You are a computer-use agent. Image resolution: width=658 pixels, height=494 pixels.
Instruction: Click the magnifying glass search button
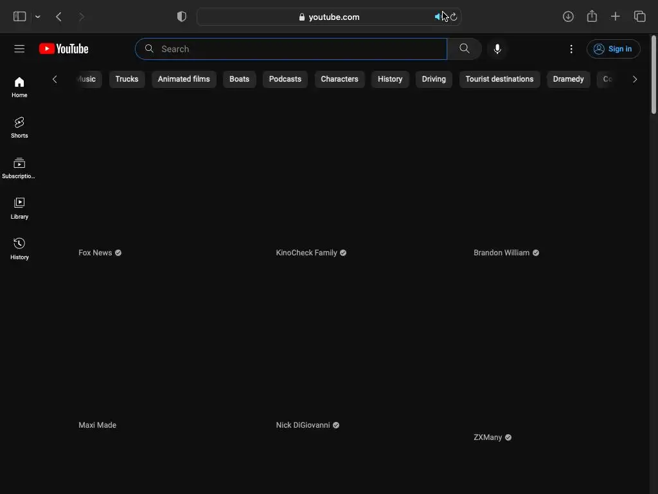tap(464, 49)
